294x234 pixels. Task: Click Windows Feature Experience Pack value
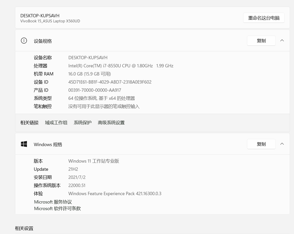pos(115,194)
